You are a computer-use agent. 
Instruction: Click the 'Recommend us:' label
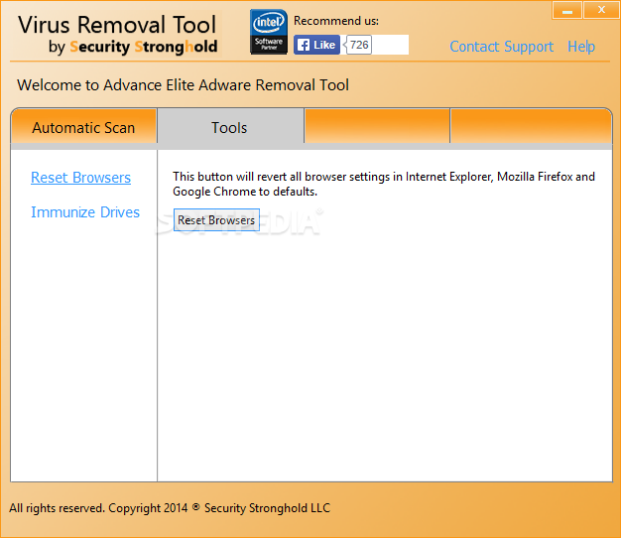click(x=336, y=21)
